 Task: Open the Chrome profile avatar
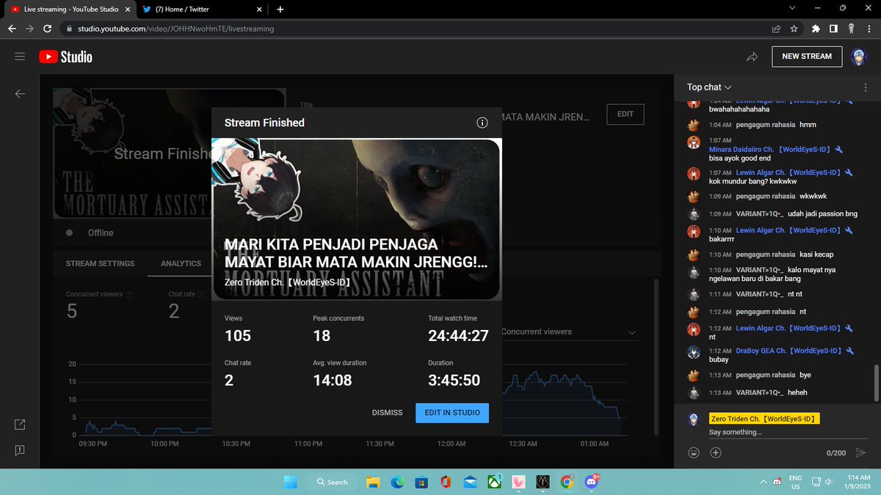click(850, 29)
